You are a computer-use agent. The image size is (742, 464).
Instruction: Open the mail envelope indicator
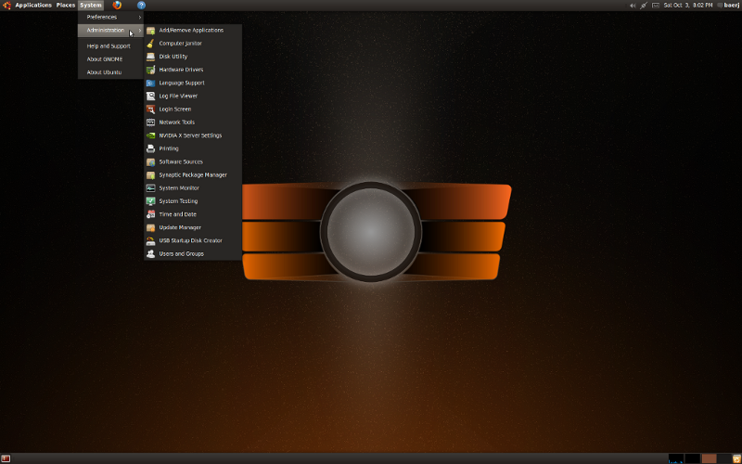[655, 5]
